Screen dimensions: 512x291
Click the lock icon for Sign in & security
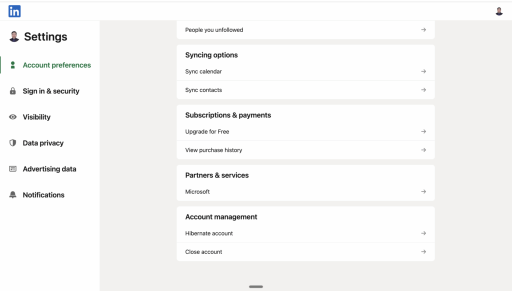(x=13, y=91)
